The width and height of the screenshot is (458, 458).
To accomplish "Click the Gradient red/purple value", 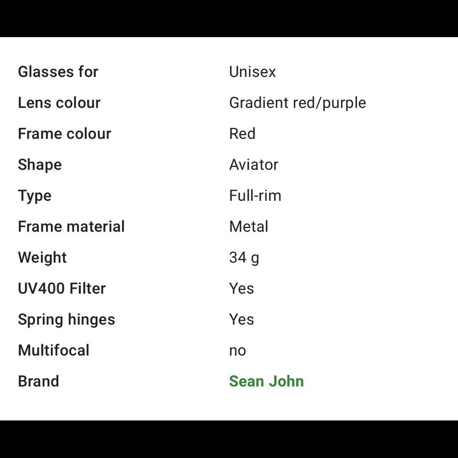I will [297, 104].
